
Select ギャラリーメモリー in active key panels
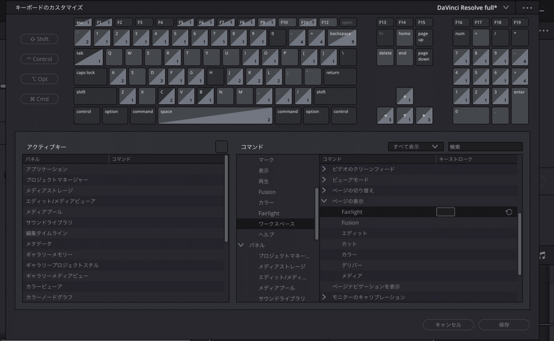[123, 254]
